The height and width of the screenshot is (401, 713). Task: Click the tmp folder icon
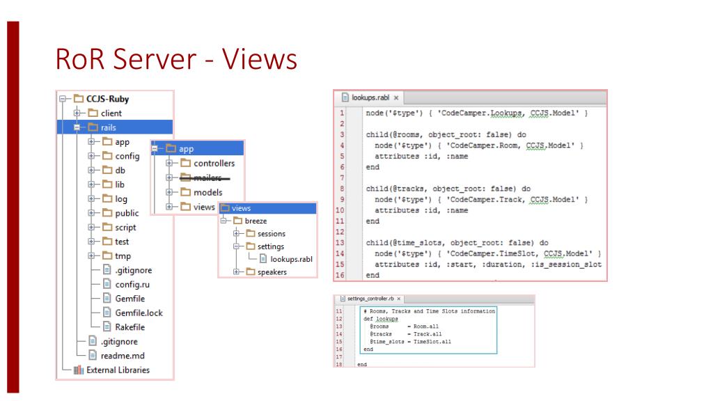click(107, 255)
